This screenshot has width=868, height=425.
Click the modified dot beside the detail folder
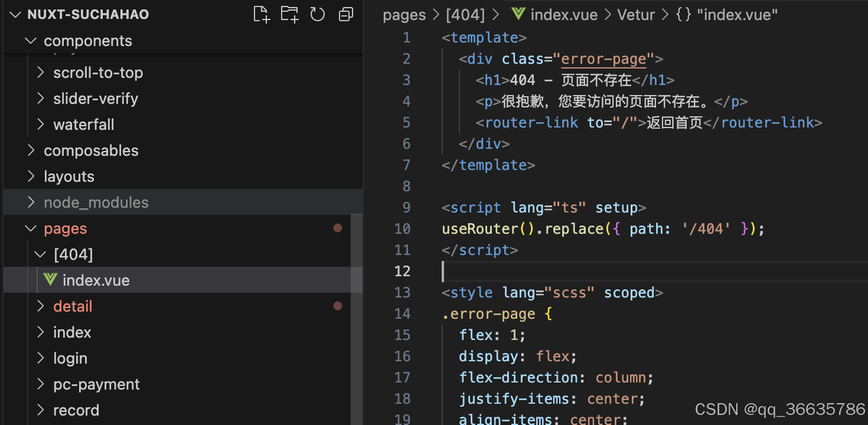coord(338,306)
